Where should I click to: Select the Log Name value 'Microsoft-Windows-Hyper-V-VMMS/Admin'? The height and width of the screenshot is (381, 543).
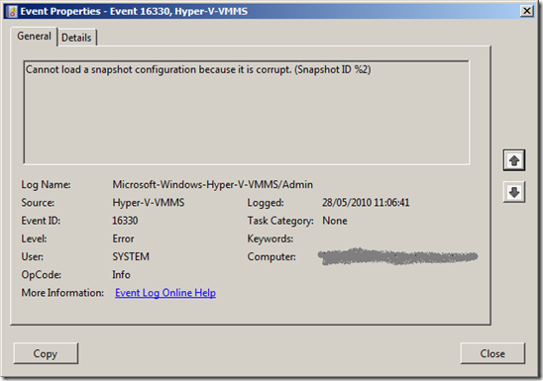pyautogui.click(x=213, y=185)
